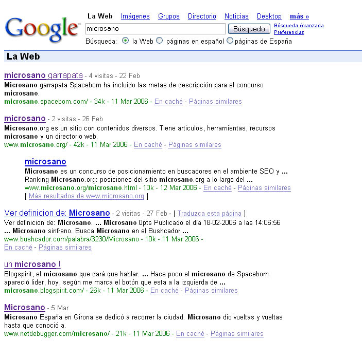Image resolution: width=362 pixels, height=341 pixels.
Task: Open Páginas similares for microsano.spacebom.com
Action: tap(215, 102)
